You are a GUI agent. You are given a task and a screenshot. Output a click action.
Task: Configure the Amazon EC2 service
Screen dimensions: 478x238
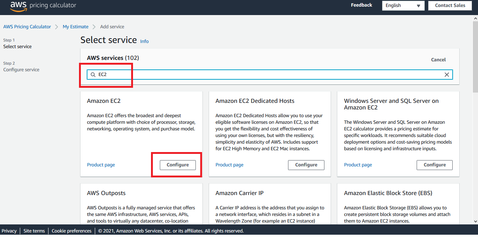tap(178, 165)
